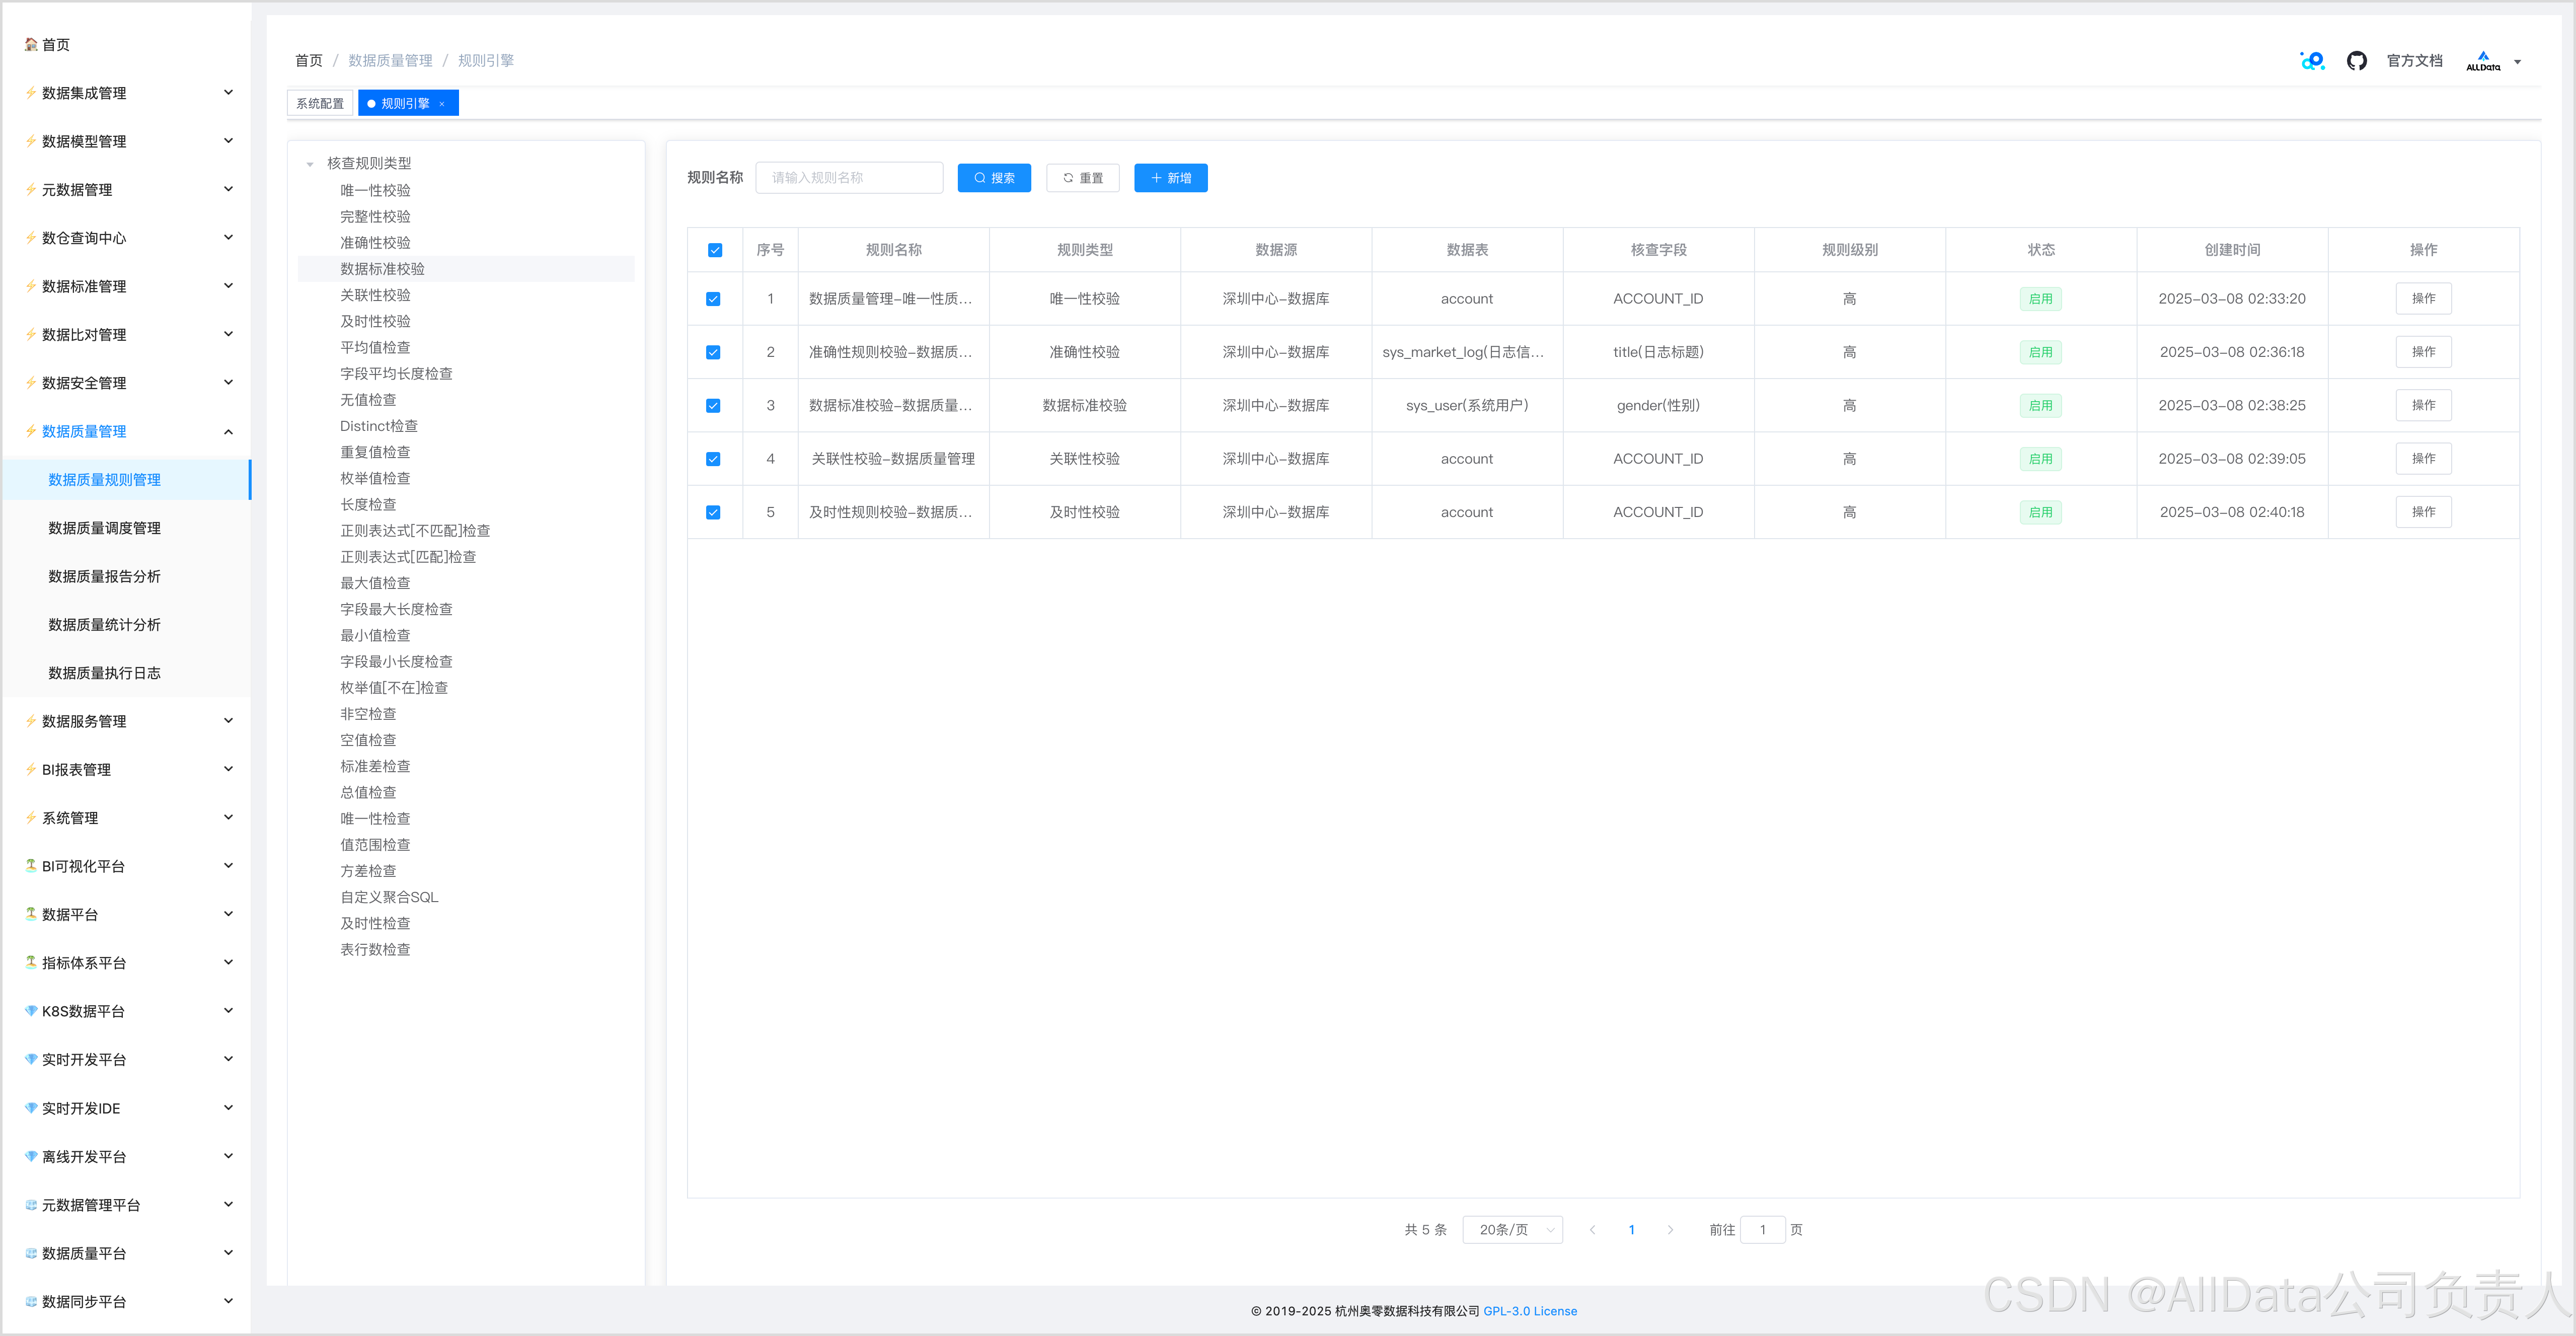
Task: Click the plus 新增 button
Action: (1170, 178)
